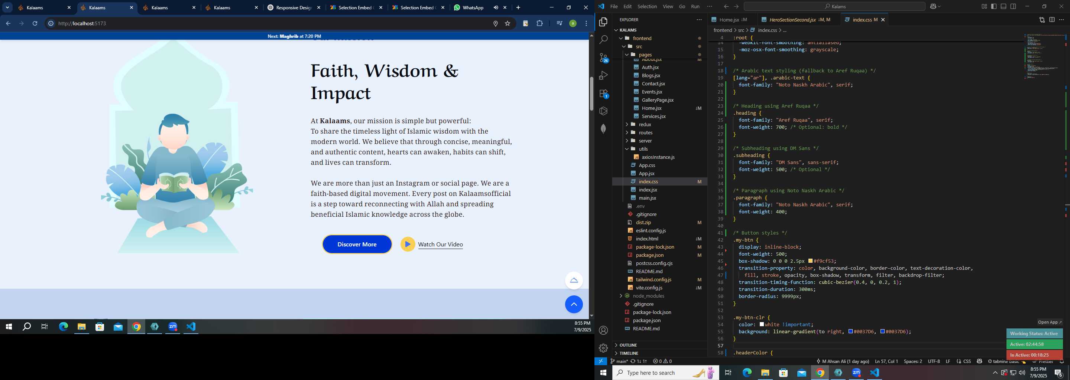Click the Open App button above Working Status

coord(1049,322)
